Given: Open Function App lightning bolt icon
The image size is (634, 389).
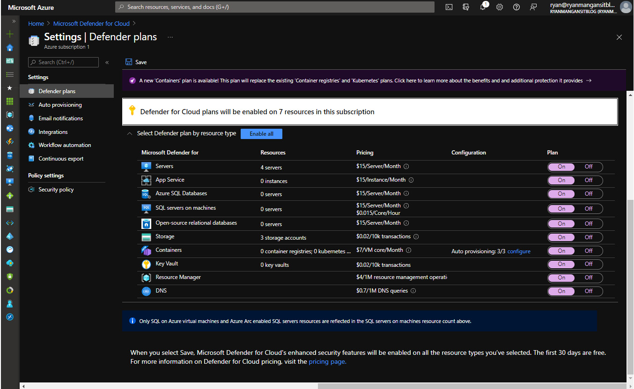Looking at the screenshot, I should 10,142.
